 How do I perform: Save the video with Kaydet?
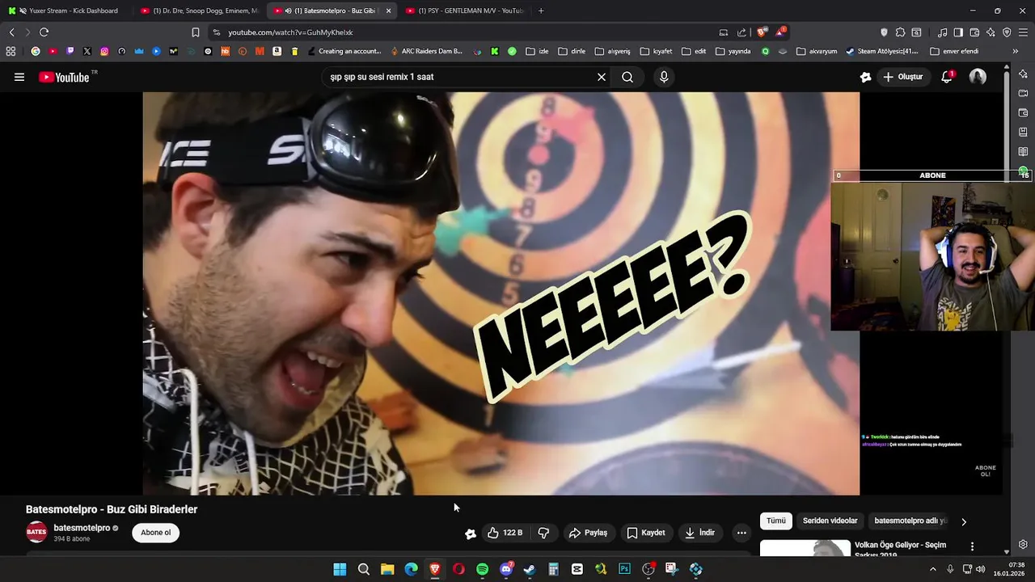[x=646, y=533]
